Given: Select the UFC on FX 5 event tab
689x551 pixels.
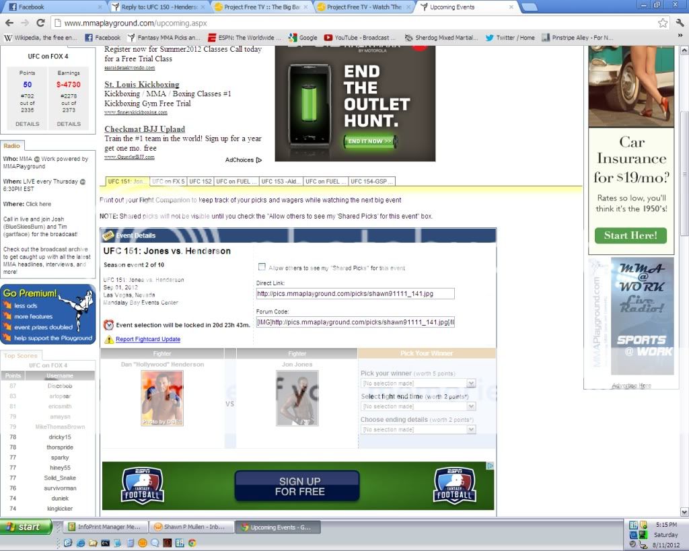Looking at the screenshot, I should click(168, 182).
